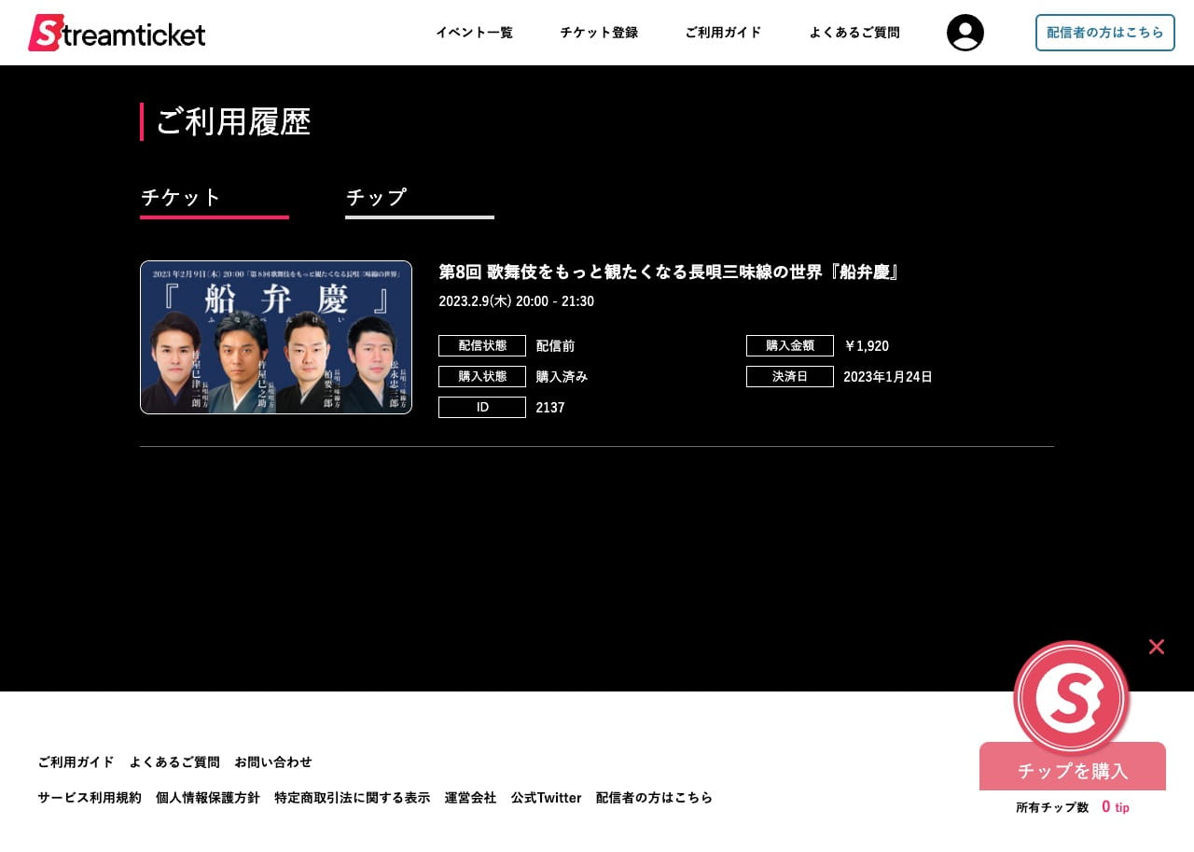1194x852 pixels.
Task: Click the ID label box
Action: [482, 407]
